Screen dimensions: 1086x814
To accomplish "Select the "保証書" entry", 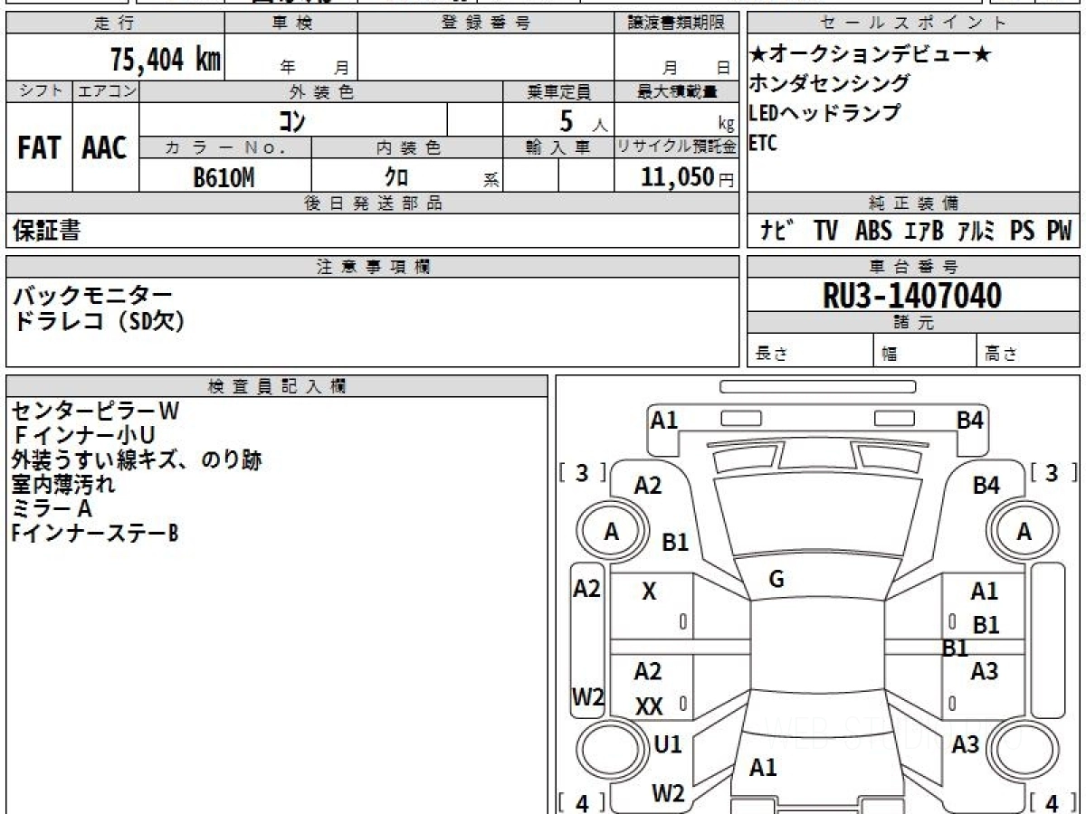I will [x=46, y=231].
